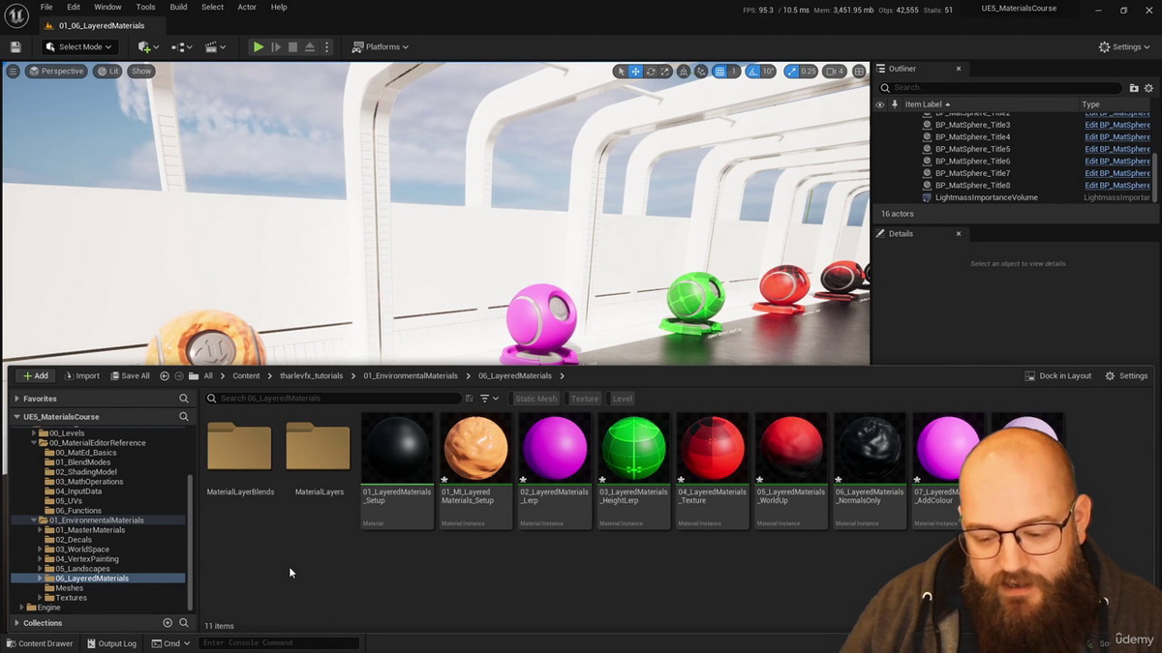1162x653 pixels.
Task: Click Save All in Content Browser
Action: (131, 375)
